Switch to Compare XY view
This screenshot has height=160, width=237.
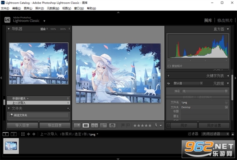coord(94,125)
